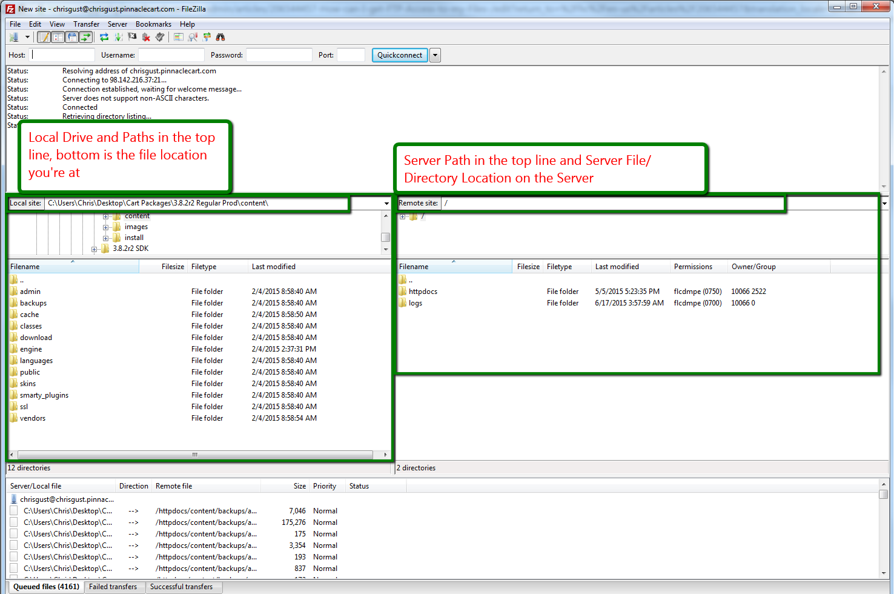Expand the content folder tree node
Screen dimensions: 894x594
(x=105, y=216)
